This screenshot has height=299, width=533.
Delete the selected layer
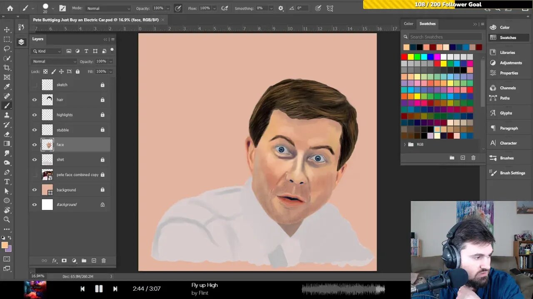(x=104, y=261)
